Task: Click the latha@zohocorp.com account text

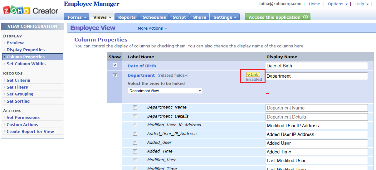Action: click(x=281, y=4)
